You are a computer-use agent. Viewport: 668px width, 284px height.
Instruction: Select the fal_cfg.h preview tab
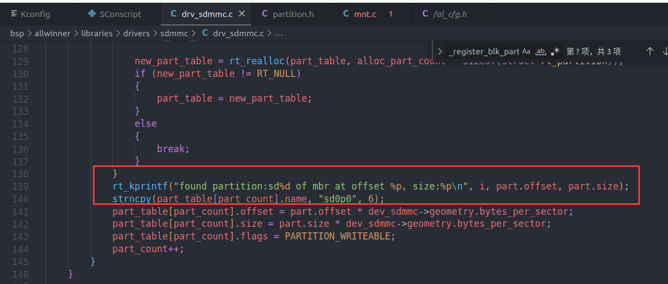coord(450,14)
